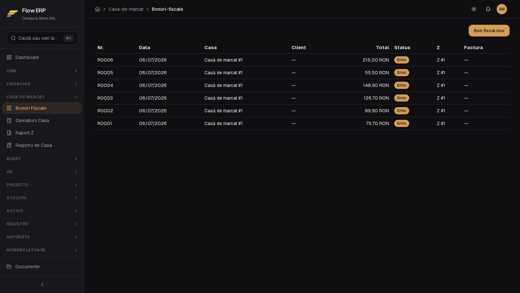520x293 pixels.
Task: Expand the FINANCIAR section
Action: coord(42,84)
